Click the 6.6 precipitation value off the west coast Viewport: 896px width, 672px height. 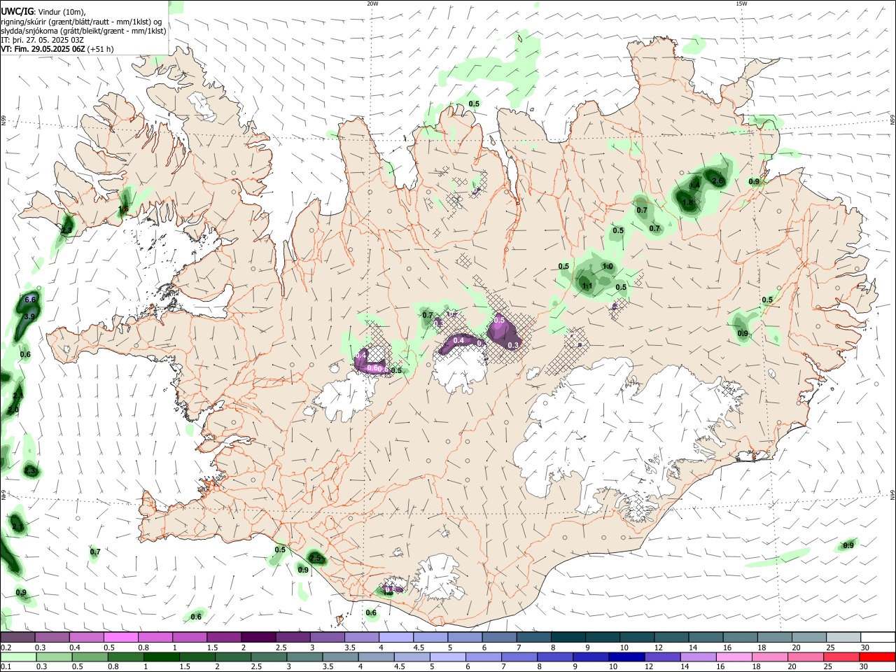click(x=30, y=300)
